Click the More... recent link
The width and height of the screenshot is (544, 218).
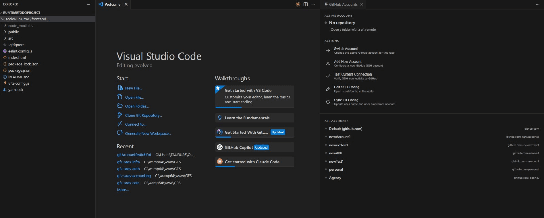pos(123,190)
